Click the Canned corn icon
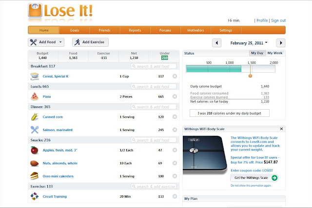 (35, 117)
